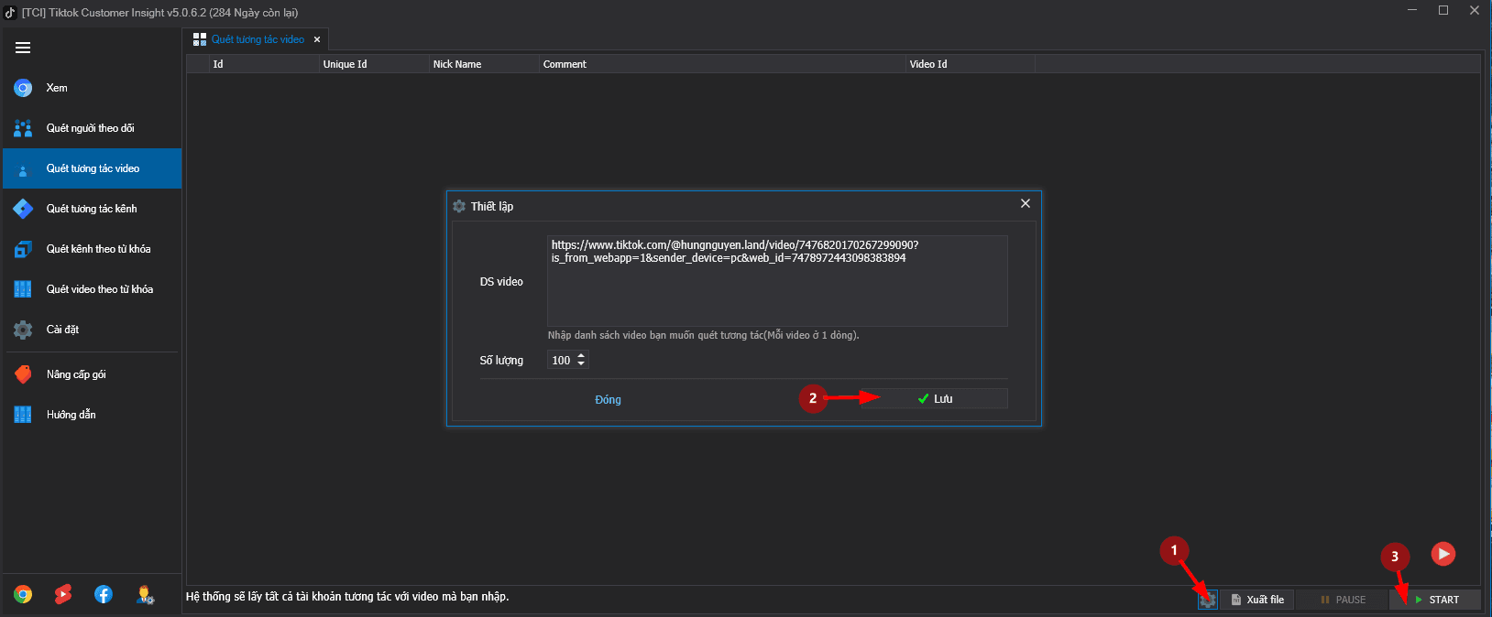
Task: Click the Facebook icon at sidebar bottom
Action: click(x=104, y=595)
